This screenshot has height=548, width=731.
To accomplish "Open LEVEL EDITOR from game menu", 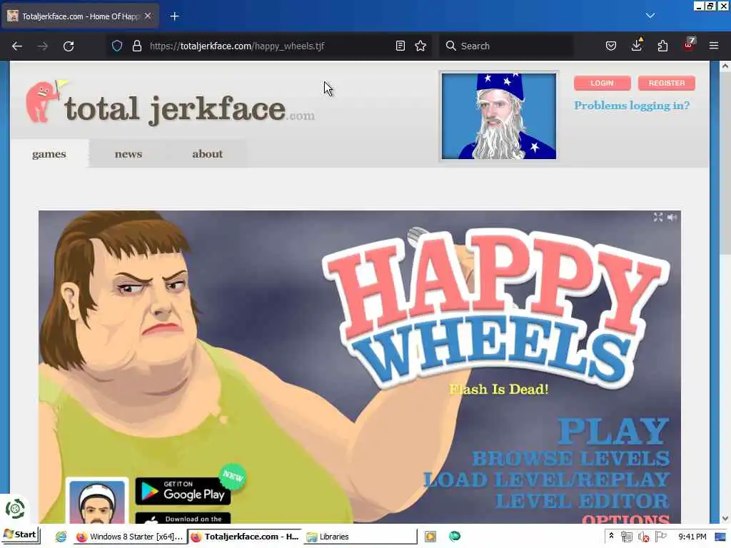I will [x=583, y=501].
